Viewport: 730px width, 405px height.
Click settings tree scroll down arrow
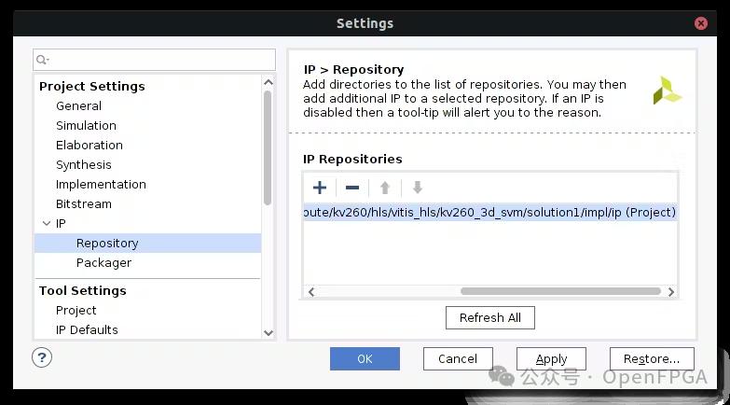coord(269,333)
